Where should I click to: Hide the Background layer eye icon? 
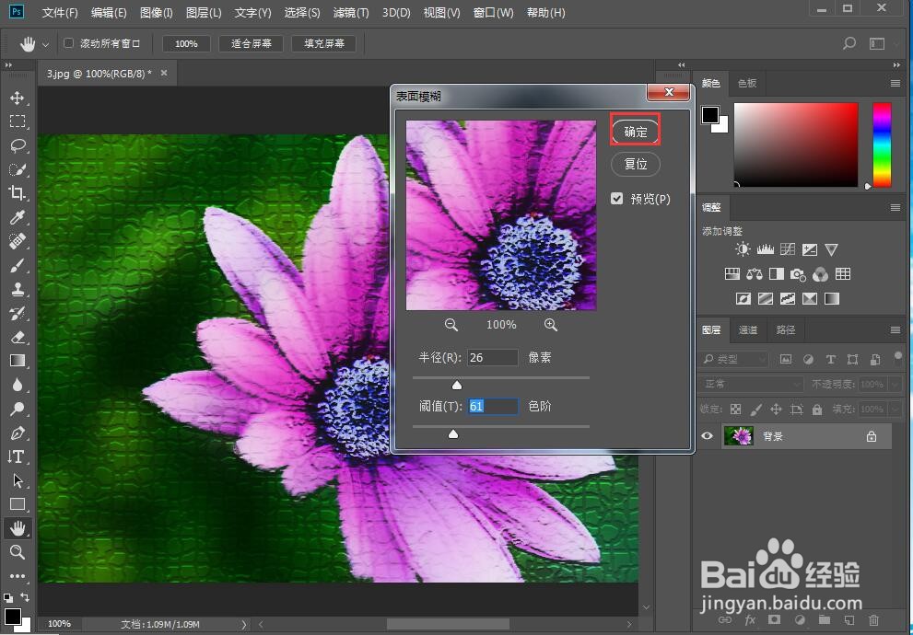pos(708,436)
